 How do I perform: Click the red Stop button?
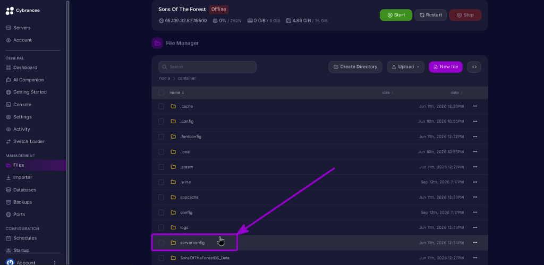point(465,15)
